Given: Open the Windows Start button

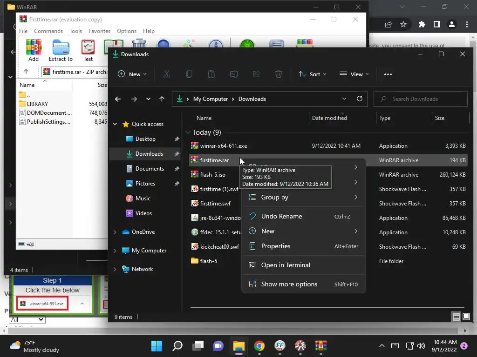Looking at the screenshot, I should coord(157,346).
